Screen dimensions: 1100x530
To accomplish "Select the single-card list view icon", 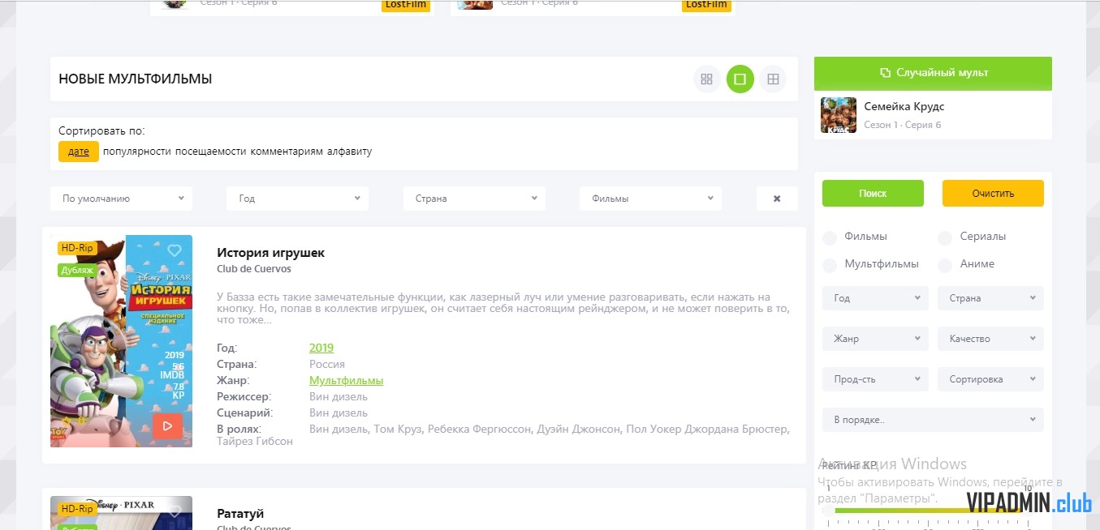I will pos(740,79).
